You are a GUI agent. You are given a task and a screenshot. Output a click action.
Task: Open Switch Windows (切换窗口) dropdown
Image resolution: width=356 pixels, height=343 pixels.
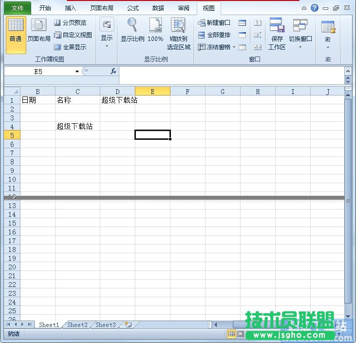[300, 33]
